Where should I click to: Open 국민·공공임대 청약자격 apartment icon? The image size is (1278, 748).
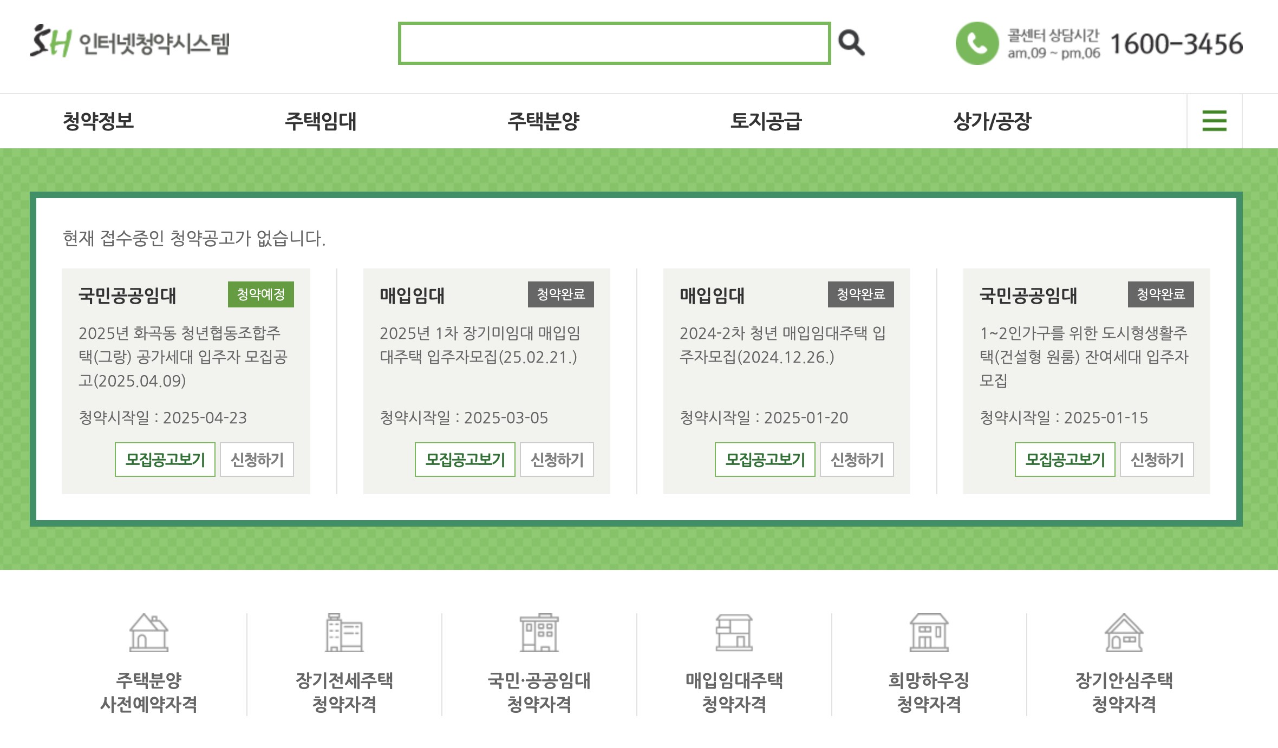539,632
